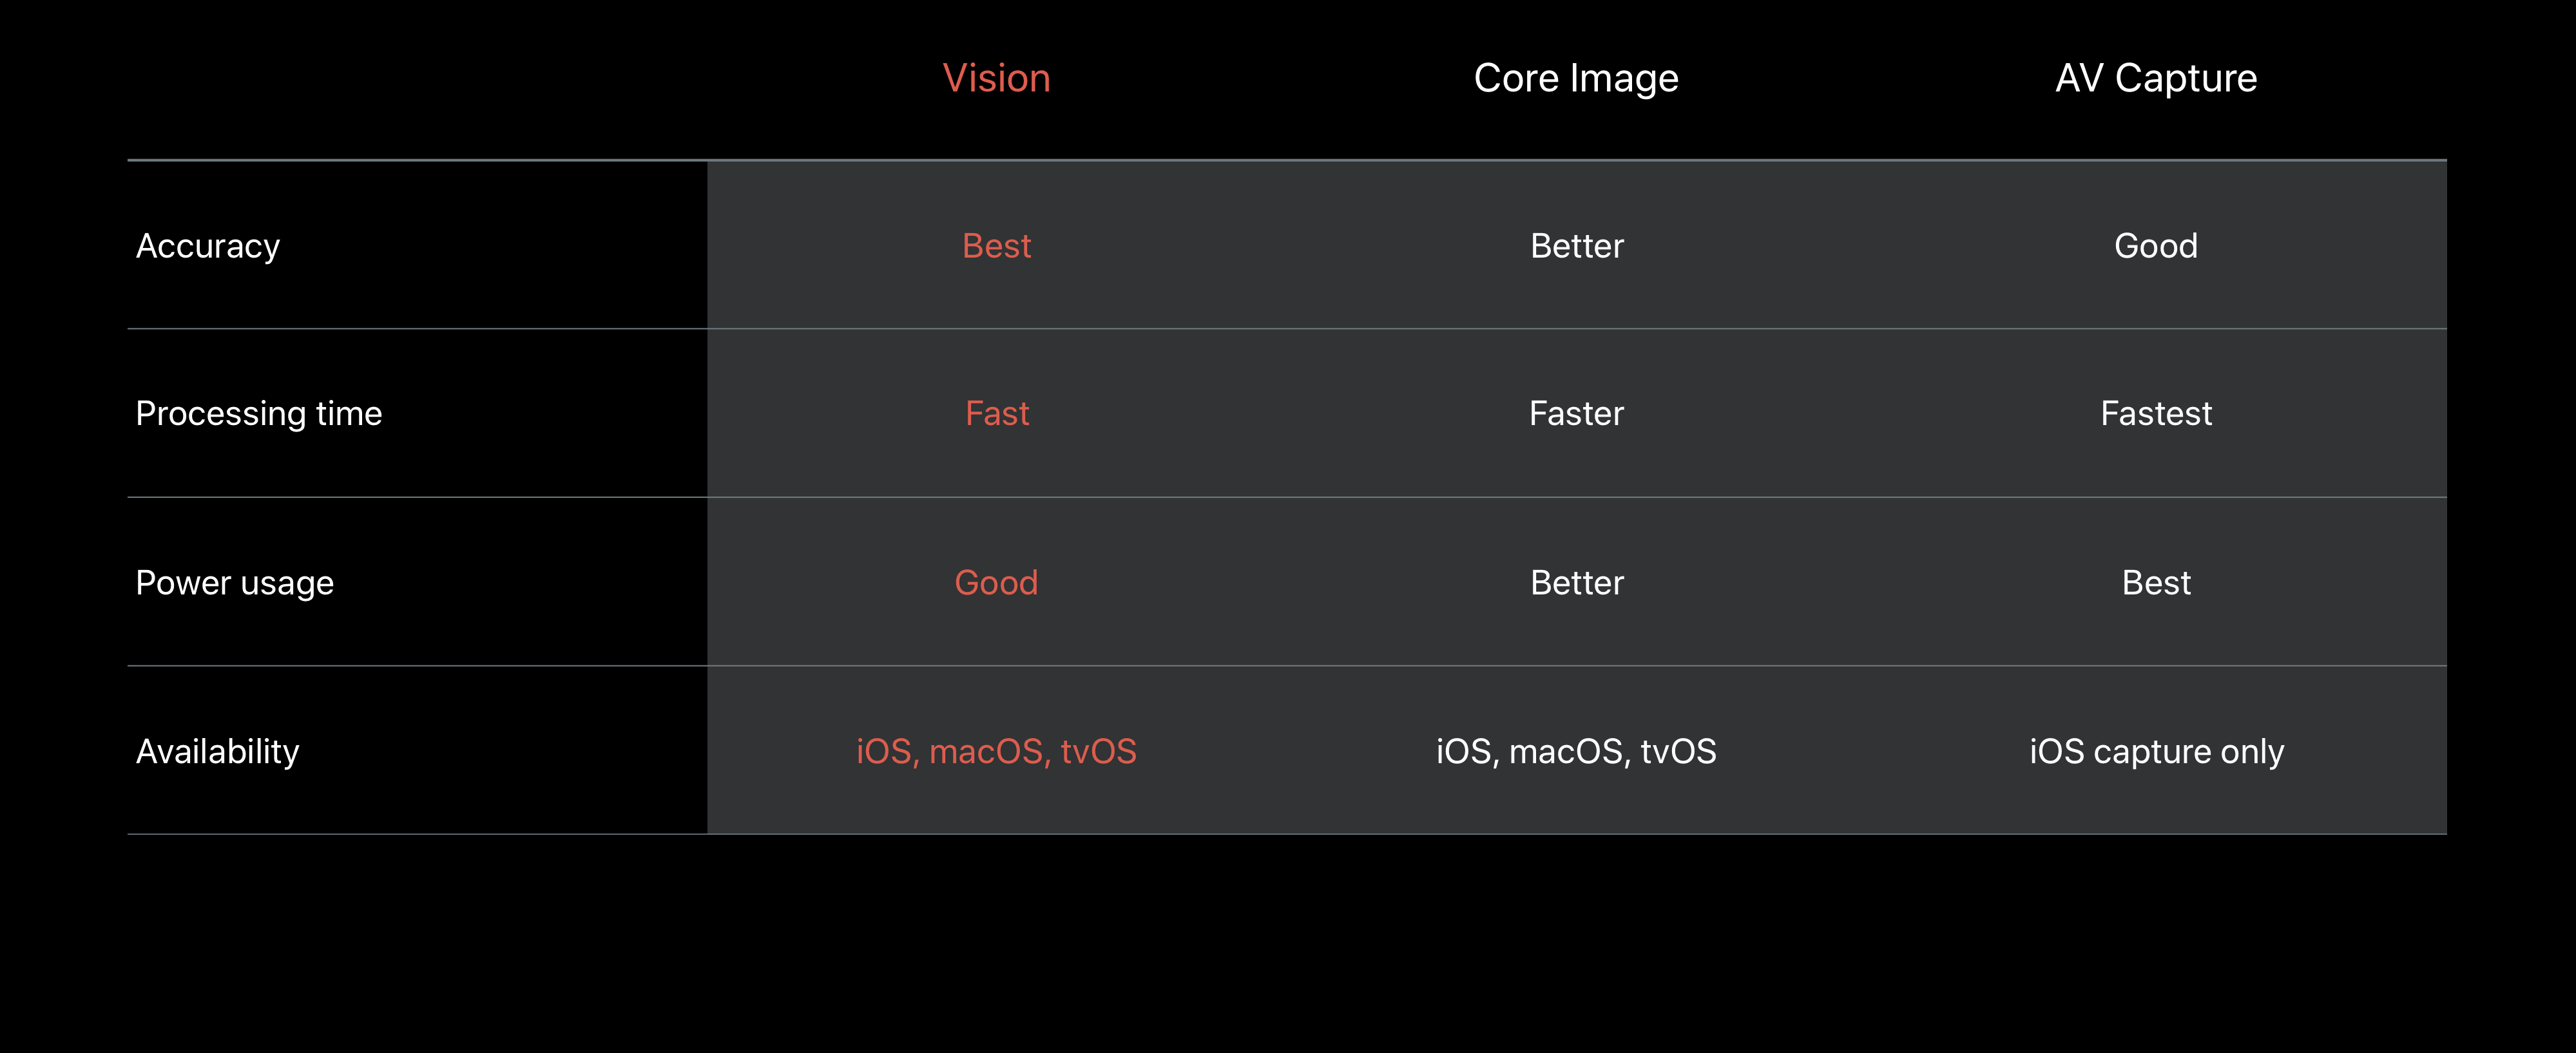Click "Best" in the Power usage row
The image size is (2576, 1053).
point(2155,583)
